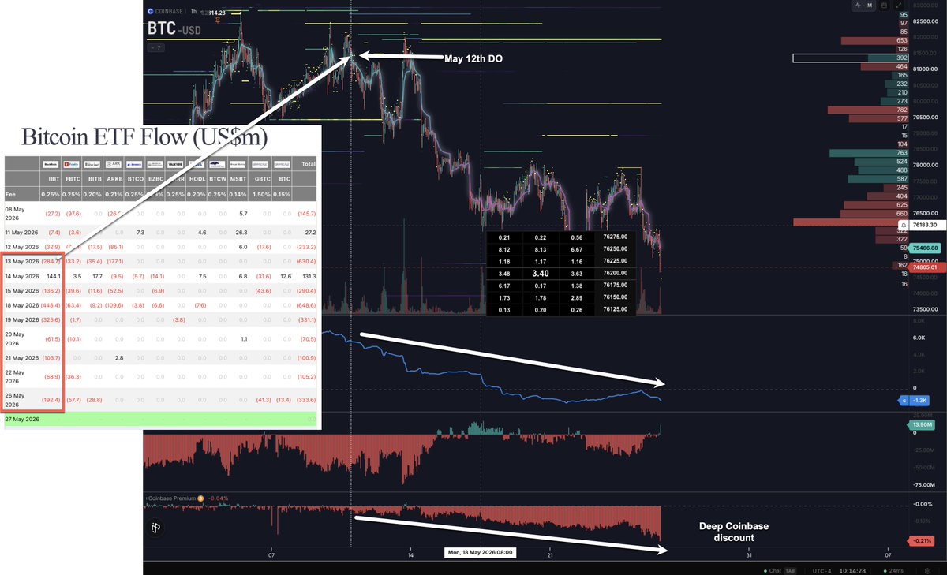Change the UTC-4 timezone setting
Viewport: 947px width, 575px height.
click(x=822, y=571)
